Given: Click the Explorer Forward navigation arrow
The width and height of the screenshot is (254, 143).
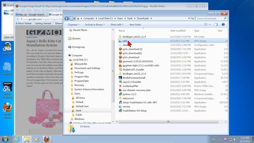Looking at the screenshot, I should (x=71, y=19).
